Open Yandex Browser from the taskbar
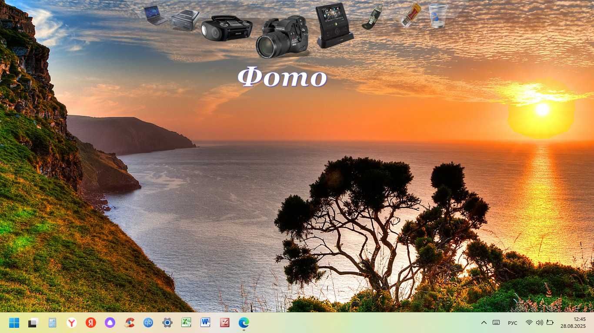This screenshot has height=333, width=594. click(71, 323)
